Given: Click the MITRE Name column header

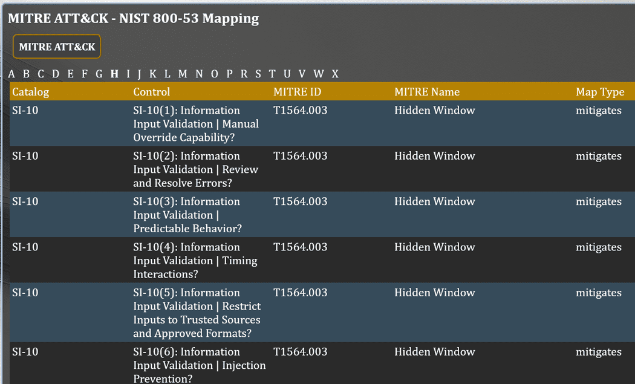Looking at the screenshot, I should point(427,92).
